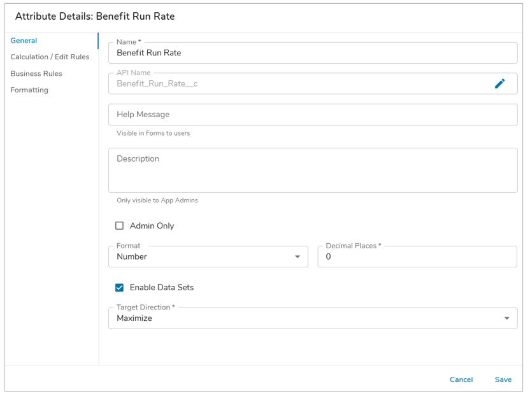Go to the Formatting tab
This screenshot has height=396, width=530.
tap(29, 90)
